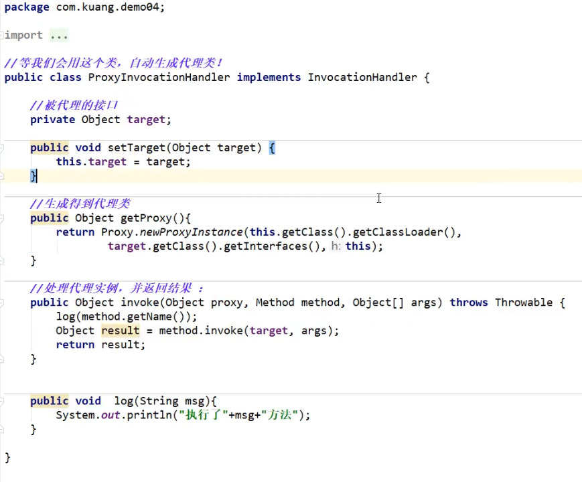Viewport: 582px width, 482px height.
Task: Select the class name "ProxyInvocationHandler"
Action: (x=159, y=77)
